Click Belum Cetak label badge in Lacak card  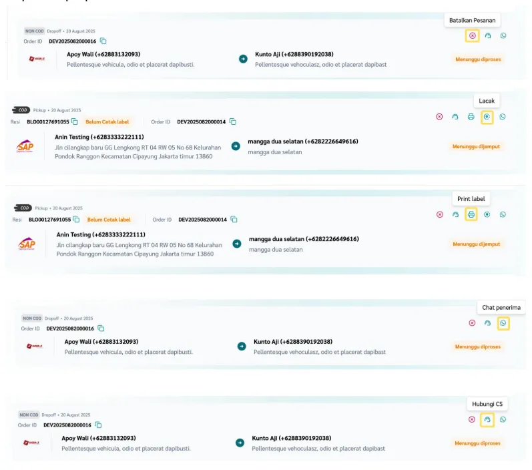click(x=107, y=122)
